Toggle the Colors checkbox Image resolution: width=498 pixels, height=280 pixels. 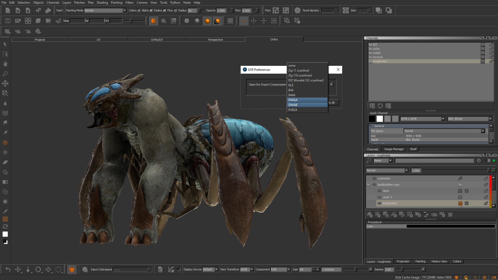[x=139, y=10]
